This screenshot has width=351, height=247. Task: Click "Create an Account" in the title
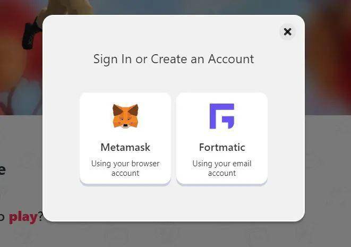pos(202,59)
